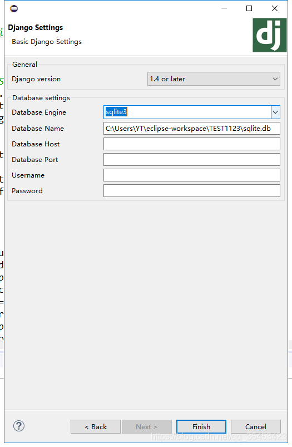The height and width of the screenshot is (447, 292).
Task: Maximize the dialog window
Action: pos(249,8)
